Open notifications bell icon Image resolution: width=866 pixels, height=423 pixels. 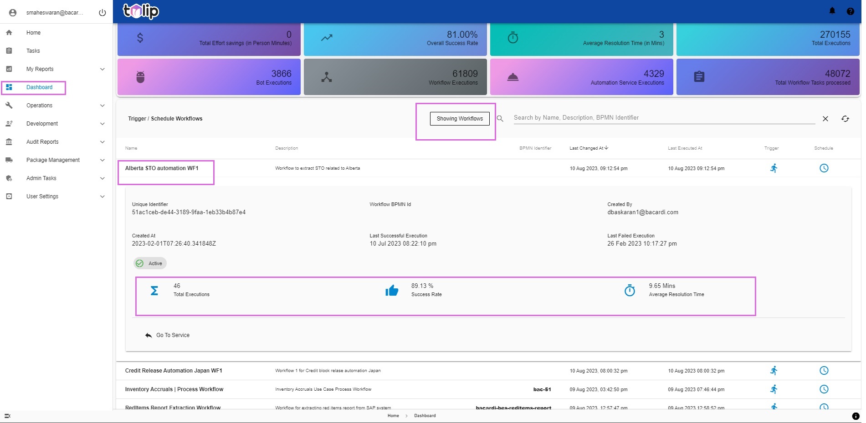tap(832, 11)
